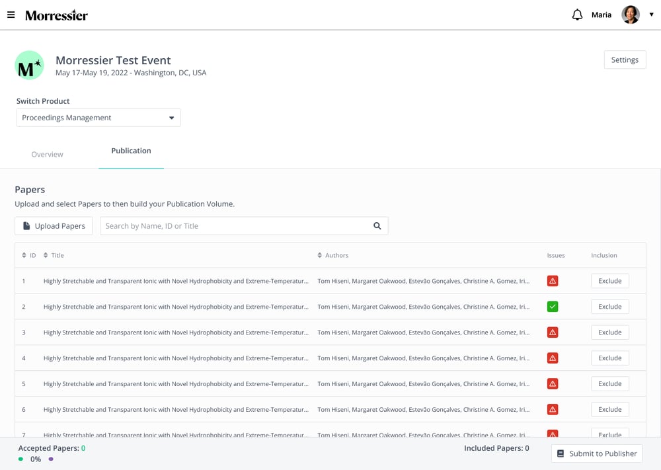The width and height of the screenshot is (661, 470).
Task: Open event Settings
Action: point(625,60)
